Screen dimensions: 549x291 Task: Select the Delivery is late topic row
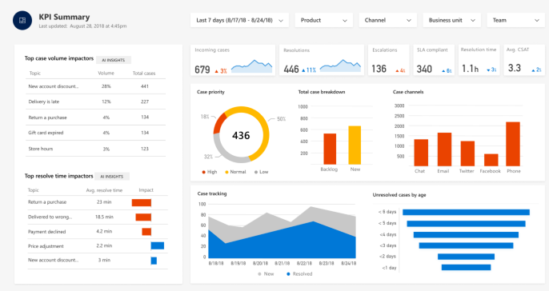95,102
